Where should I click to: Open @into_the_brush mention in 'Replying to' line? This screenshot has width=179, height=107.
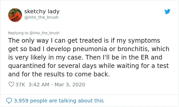[44, 33]
